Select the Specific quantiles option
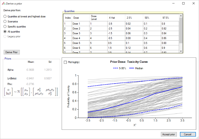Screen dimensions: 199x139 point(5,26)
